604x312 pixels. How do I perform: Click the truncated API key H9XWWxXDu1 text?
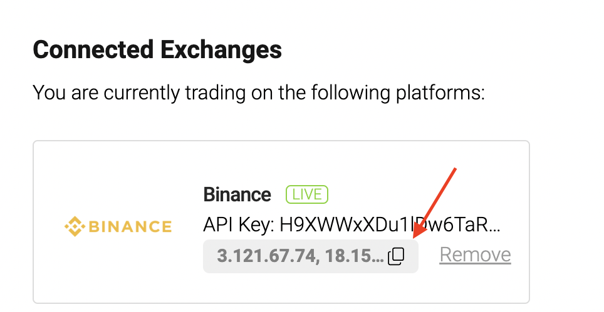(x=390, y=225)
